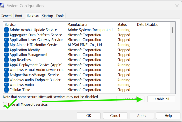This screenshot has width=182, height=122.
Task: Uncheck AlpsAlpine HID Monitor Service checkbox
Action: 6,45
